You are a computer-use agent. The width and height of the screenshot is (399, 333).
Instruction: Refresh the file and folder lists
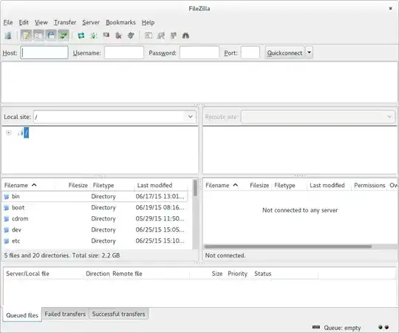(x=81, y=36)
